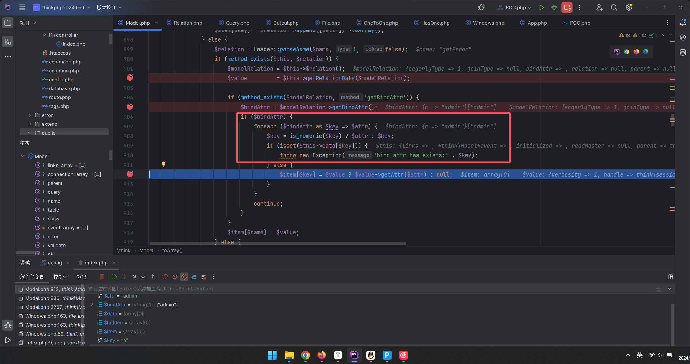
Task: Open Run tool window at bottom left
Action: (x=8, y=340)
